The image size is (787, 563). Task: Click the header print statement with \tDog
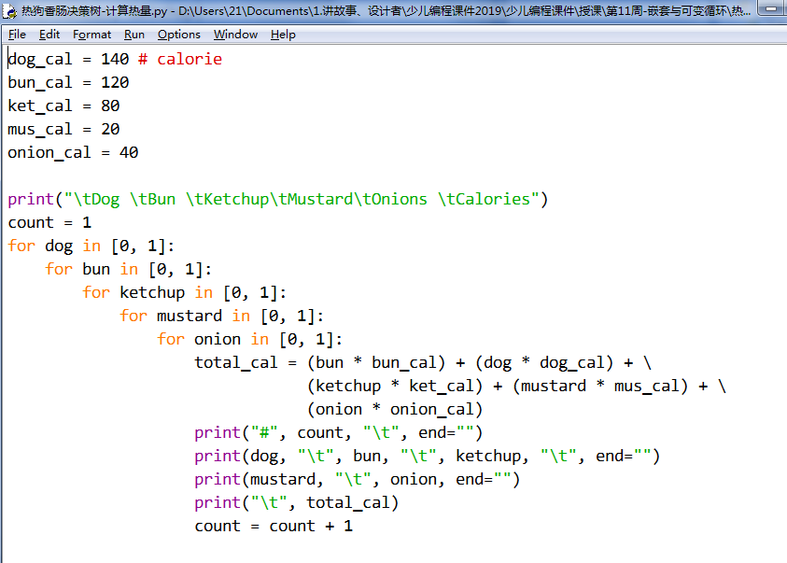278,199
